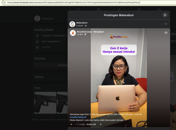Screen dimensions: 176x130
Task: Click the Tambahkan button under Sorotan
Action: tap(51, 65)
